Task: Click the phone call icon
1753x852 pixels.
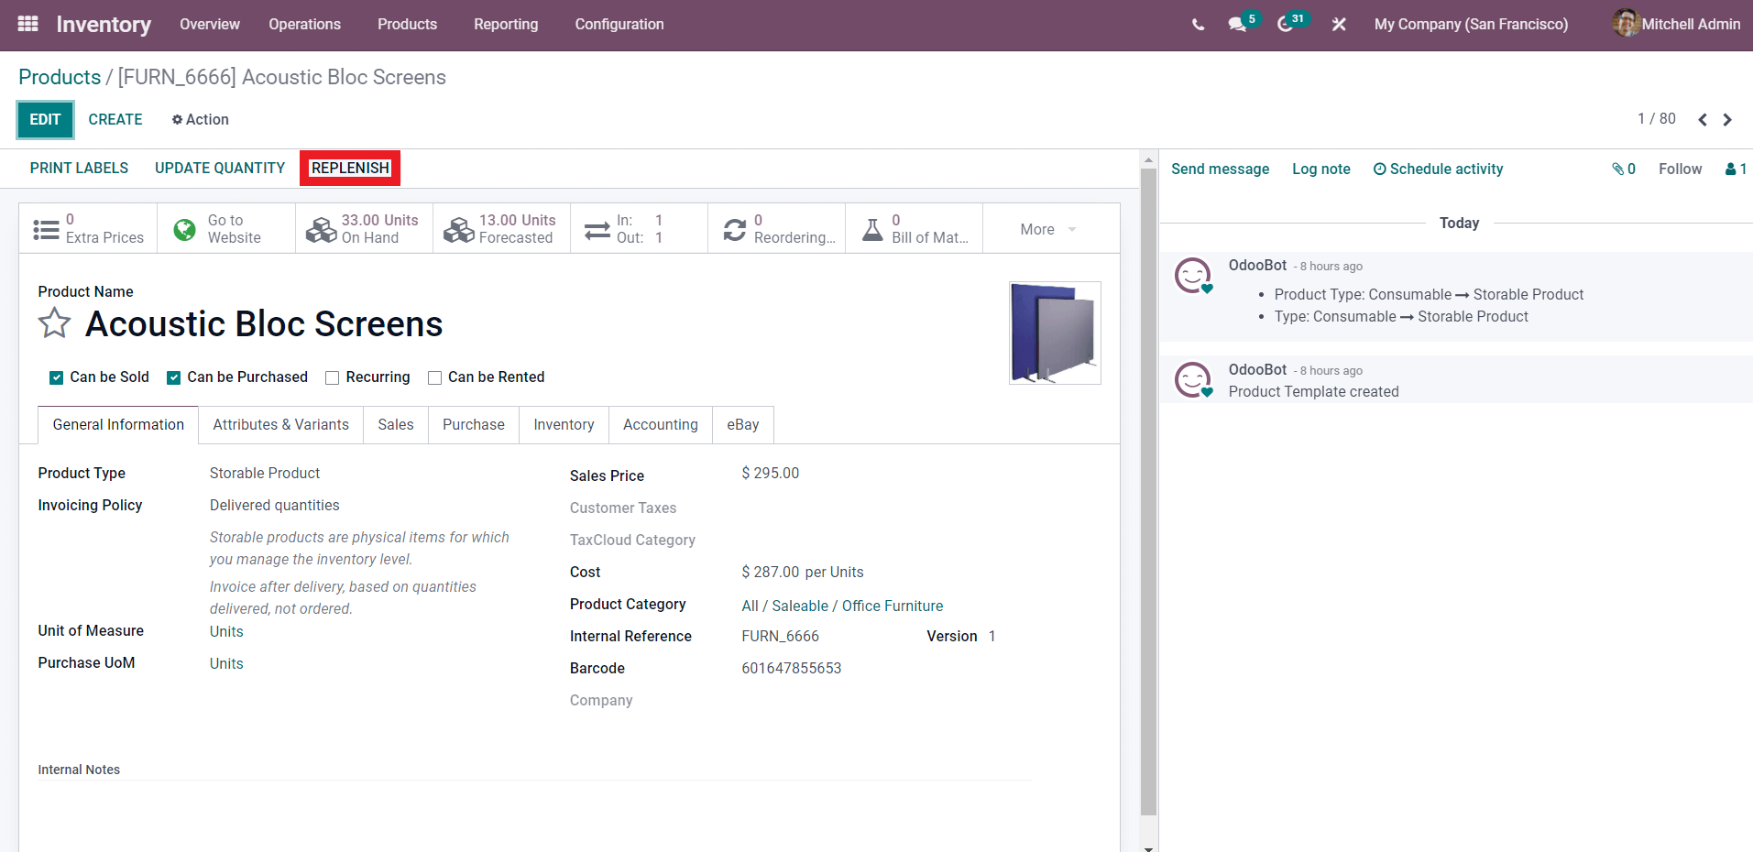Action: pyautogui.click(x=1198, y=25)
